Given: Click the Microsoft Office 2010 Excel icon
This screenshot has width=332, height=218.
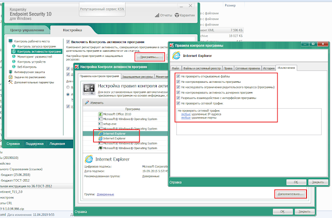Looking at the screenshot, I should 100,114.
